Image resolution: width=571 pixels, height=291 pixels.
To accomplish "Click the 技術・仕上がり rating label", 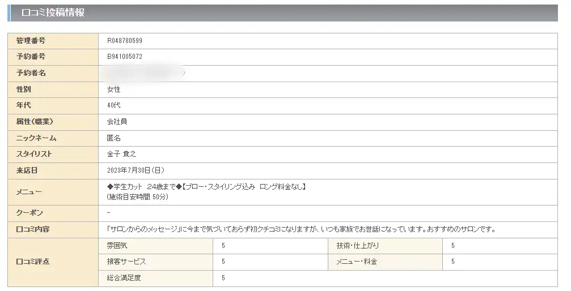I will tap(358, 246).
